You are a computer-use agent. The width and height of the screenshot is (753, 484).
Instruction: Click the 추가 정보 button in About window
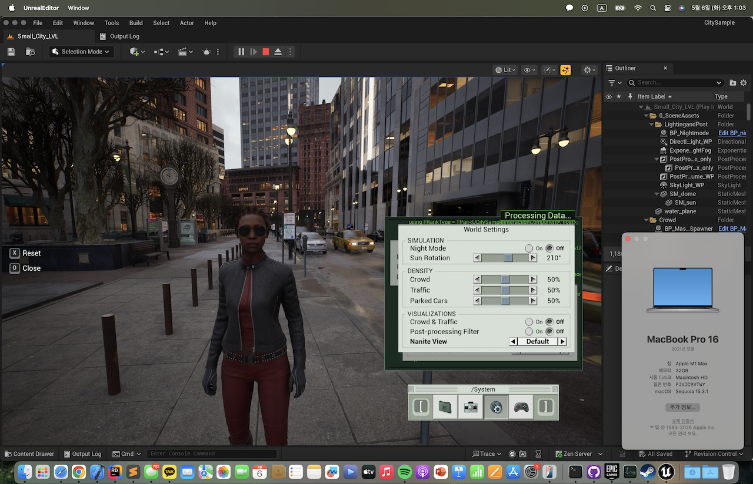coord(682,407)
